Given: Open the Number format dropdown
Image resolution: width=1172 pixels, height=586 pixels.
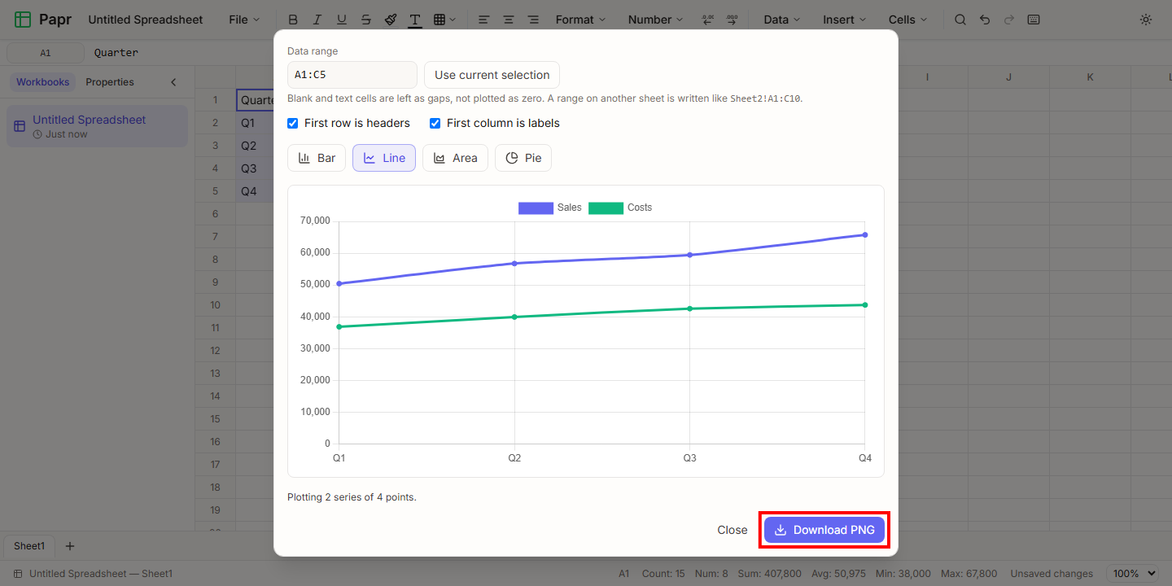Looking at the screenshot, I should pyautogui.click(x=655, y=20).
